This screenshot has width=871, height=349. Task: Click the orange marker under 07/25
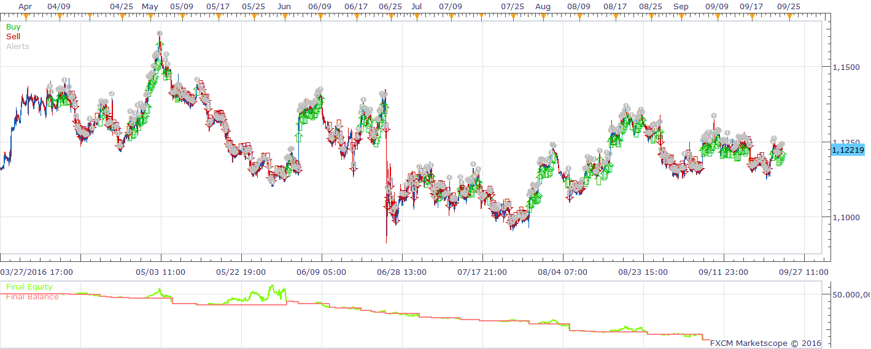click(x=513, y=16)
